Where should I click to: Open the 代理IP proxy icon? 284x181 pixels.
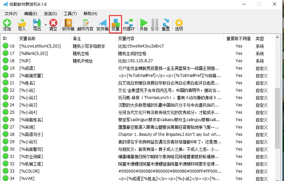click(129, 25)
